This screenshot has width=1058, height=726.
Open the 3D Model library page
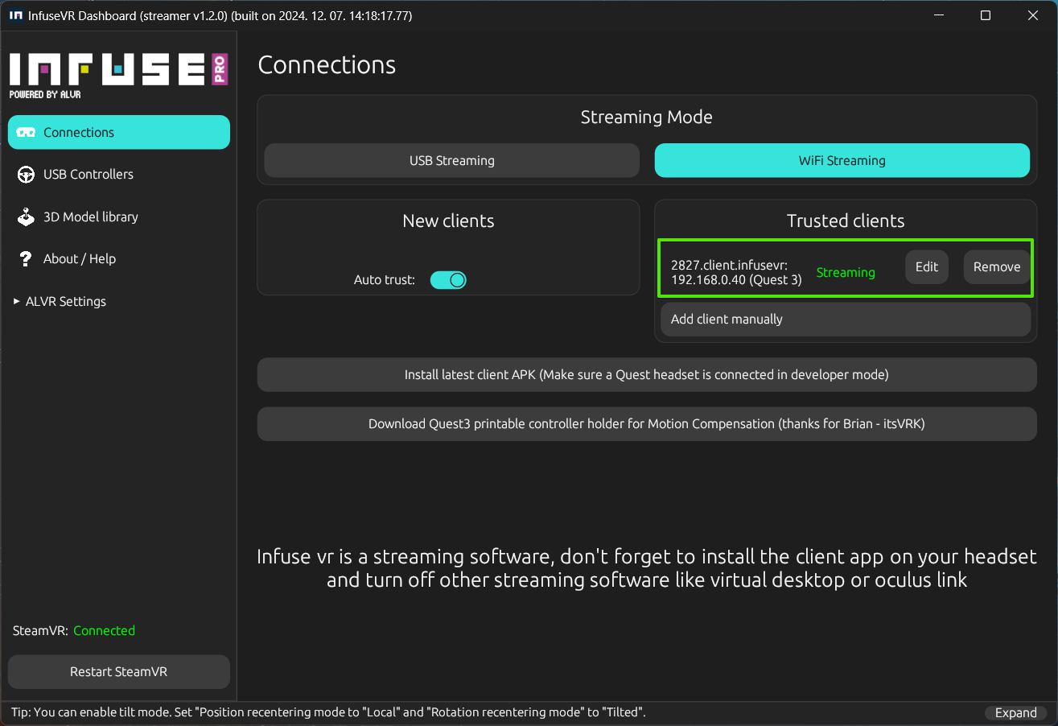click(90, 217)
